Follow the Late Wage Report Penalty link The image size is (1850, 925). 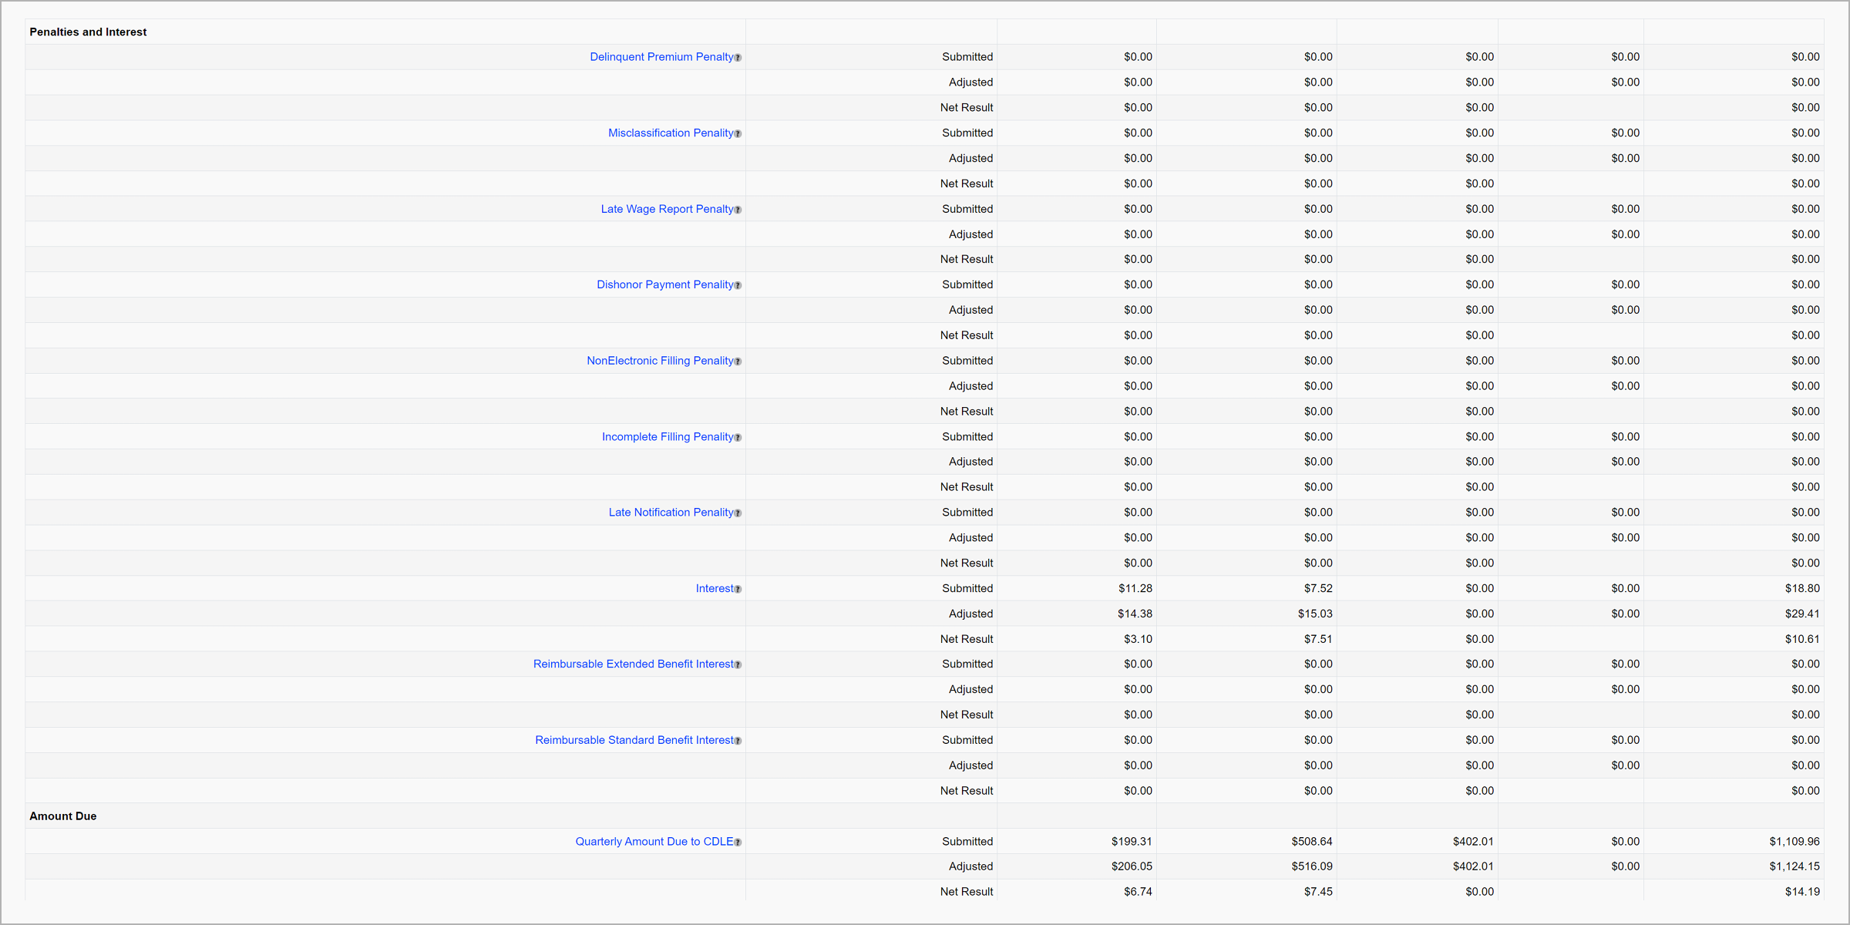coord(666,209)
